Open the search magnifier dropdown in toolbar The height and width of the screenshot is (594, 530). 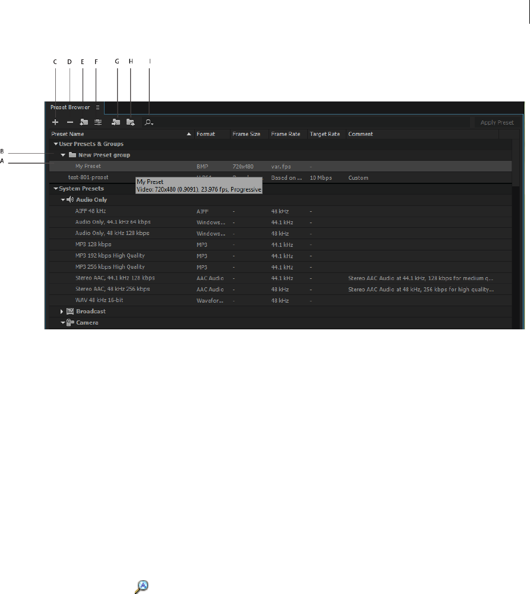[x=149, y=122]
